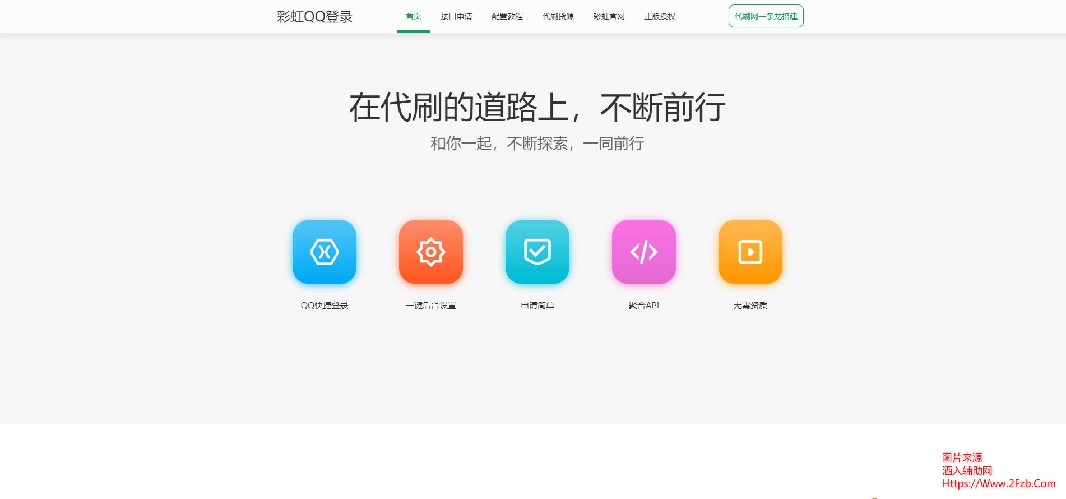Click the QQ快捷登录 label text

[x=325, y=306]
